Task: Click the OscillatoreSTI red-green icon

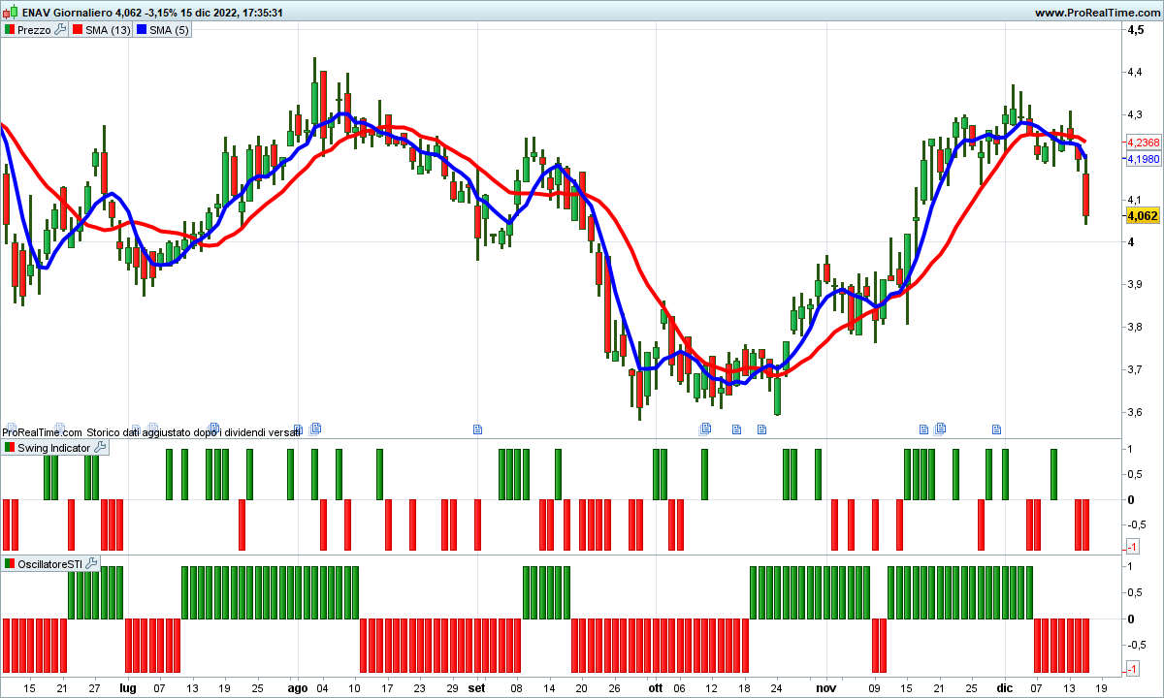Action: [10, 563]
